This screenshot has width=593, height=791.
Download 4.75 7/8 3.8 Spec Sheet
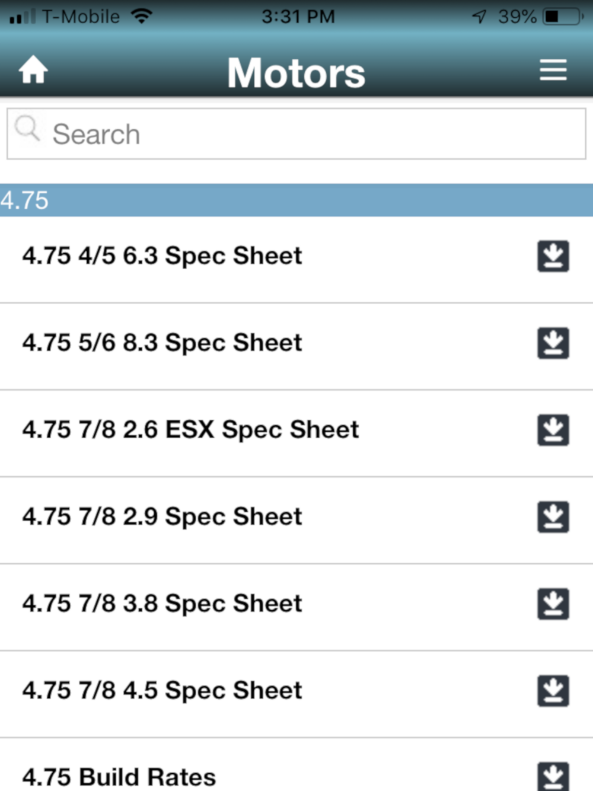point(553,604)
